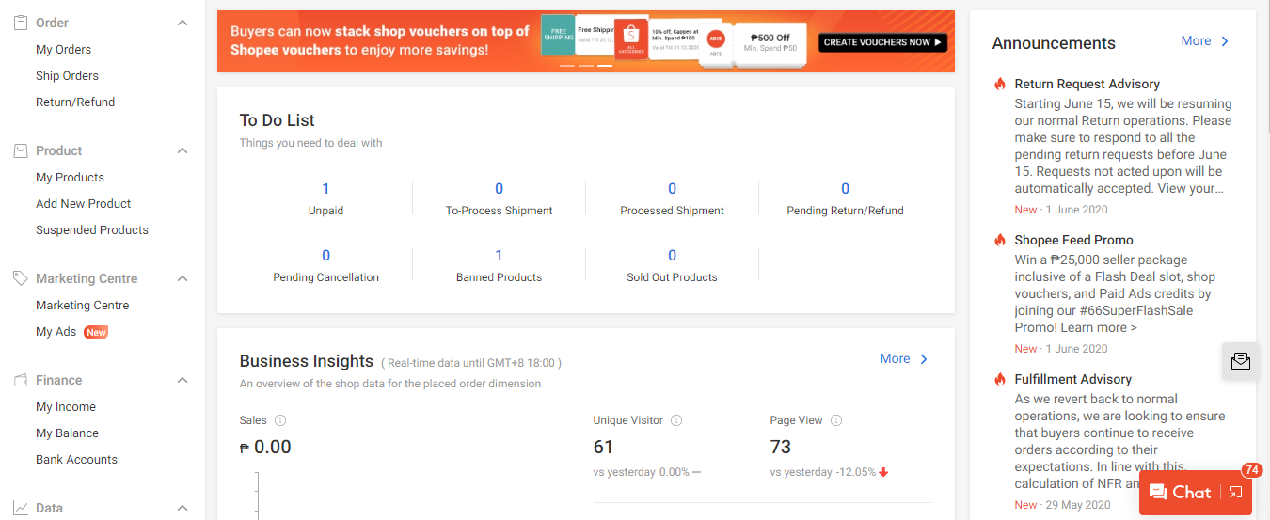Collapse the Finance sidebar section
The image size is (1270, 520).
183,380
